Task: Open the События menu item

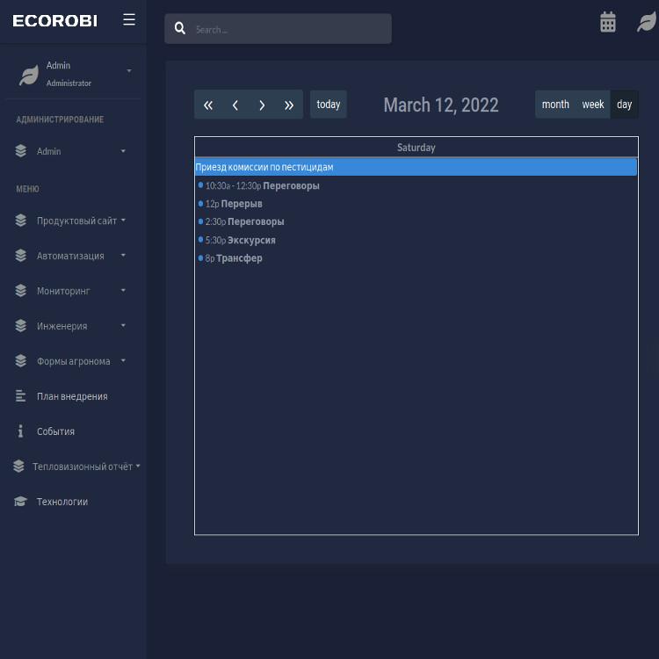Action: point(55,431)
